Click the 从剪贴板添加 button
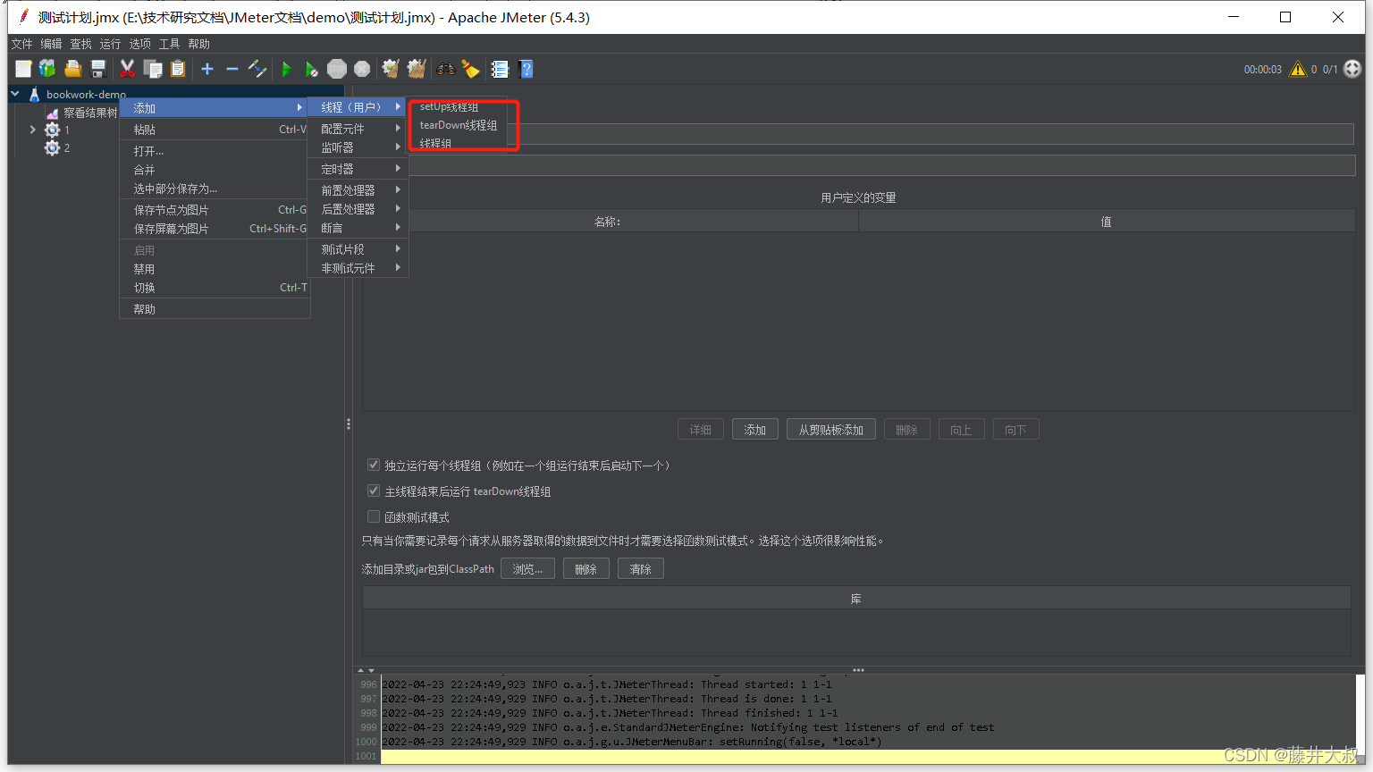This screenshot has height=772, width=1373. tap(831, 430)
